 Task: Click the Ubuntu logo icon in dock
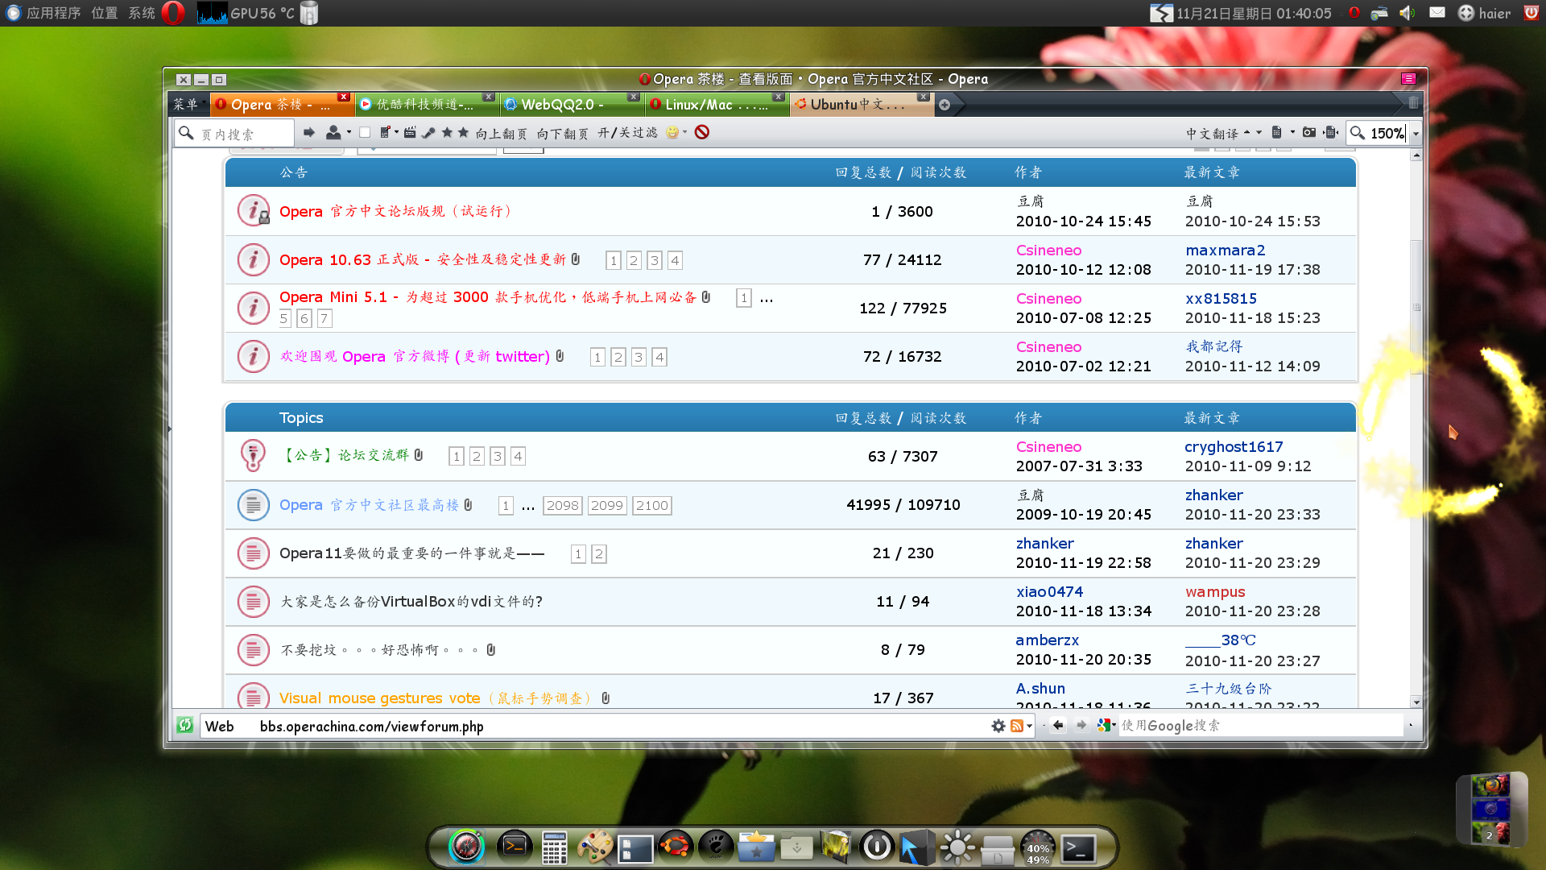676,847
